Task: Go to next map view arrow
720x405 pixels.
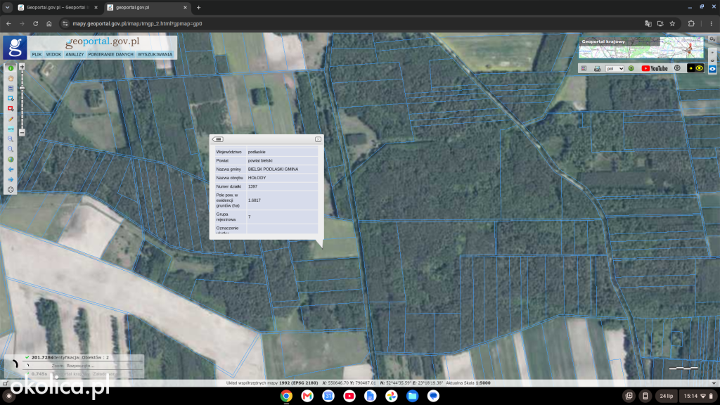Action: coord(11,179)
